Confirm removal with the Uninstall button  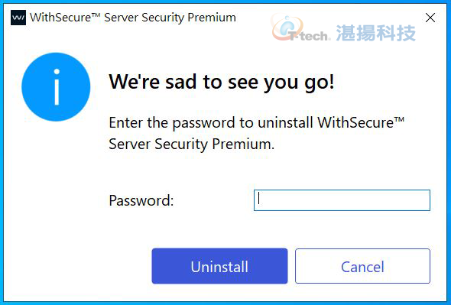[x=219, y=266]
